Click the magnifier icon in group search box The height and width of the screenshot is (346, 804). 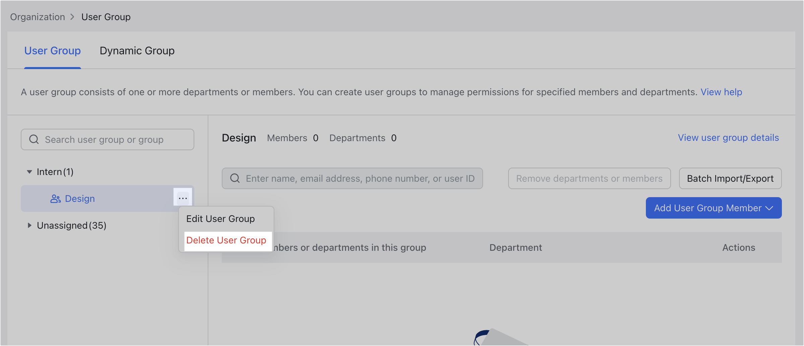click(x=34, y=139)
